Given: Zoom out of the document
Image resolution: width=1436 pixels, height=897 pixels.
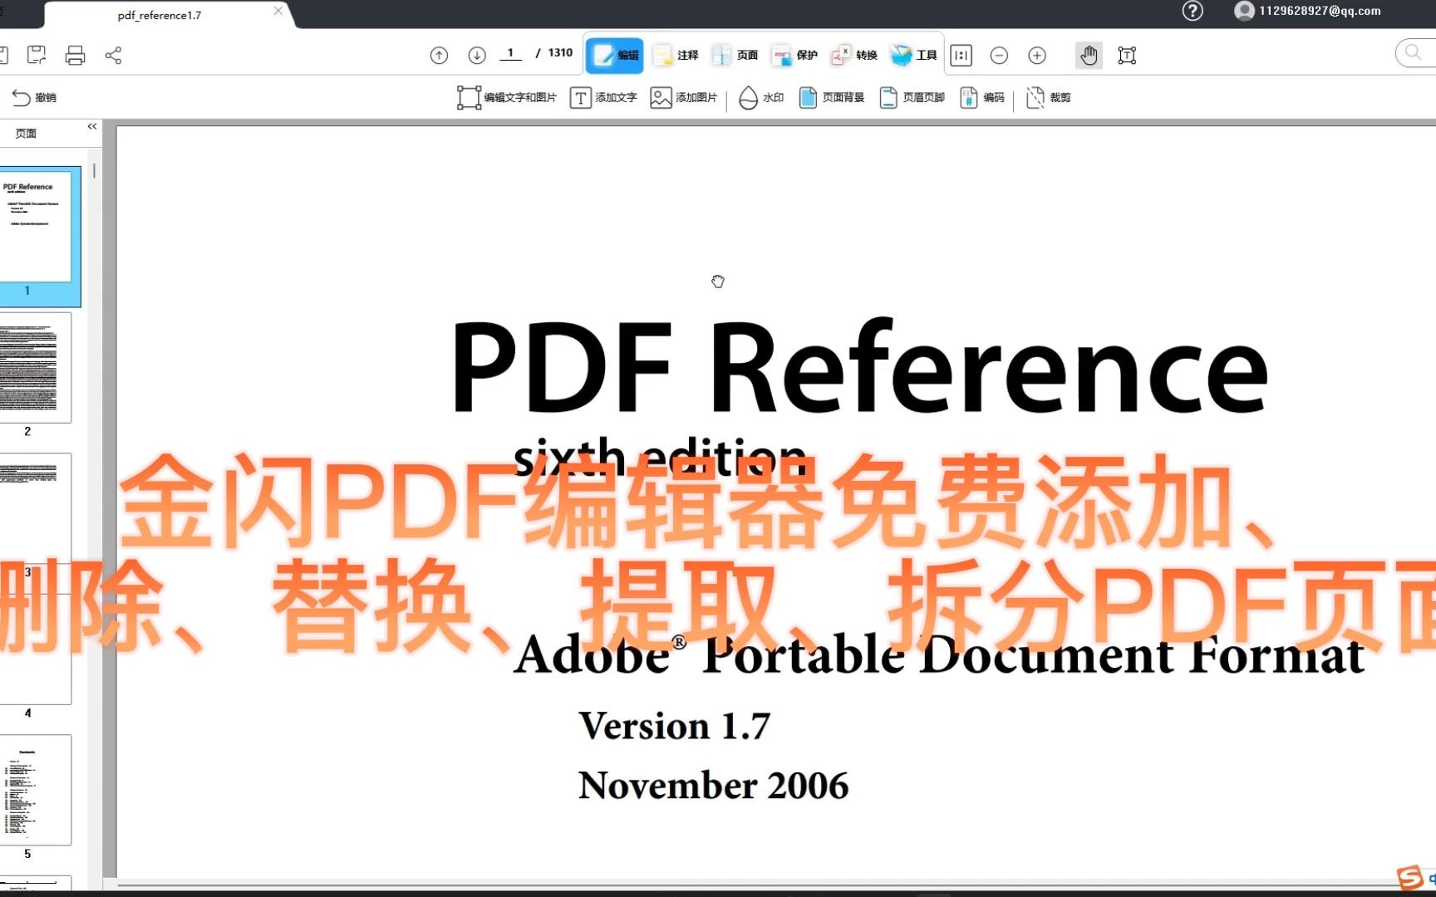Looking at the screenshot, I should 999,55.
